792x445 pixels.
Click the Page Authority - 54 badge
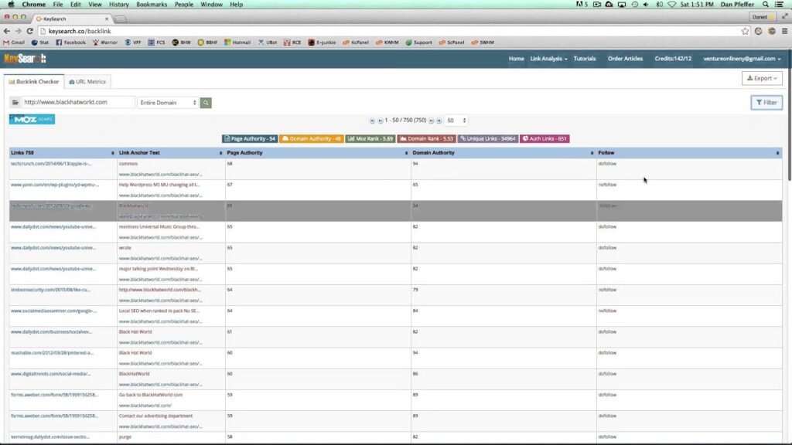click(x=250, y=139)
